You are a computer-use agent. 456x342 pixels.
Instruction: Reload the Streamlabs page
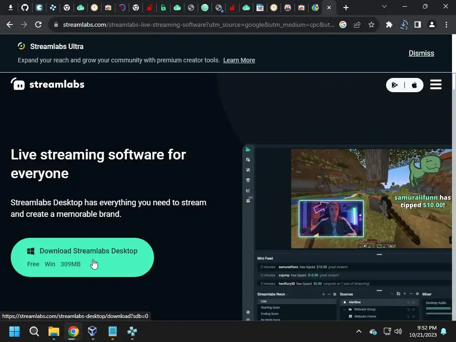(38, 25)
